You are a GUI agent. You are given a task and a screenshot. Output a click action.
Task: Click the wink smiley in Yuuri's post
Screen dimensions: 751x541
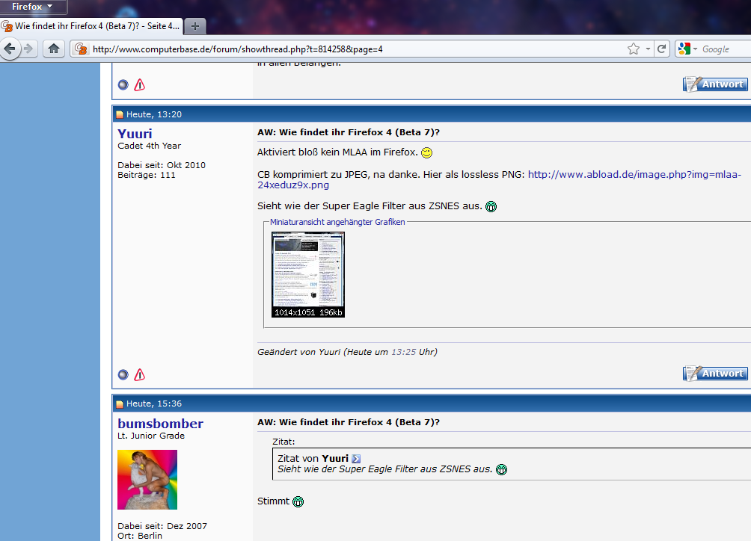426,152
